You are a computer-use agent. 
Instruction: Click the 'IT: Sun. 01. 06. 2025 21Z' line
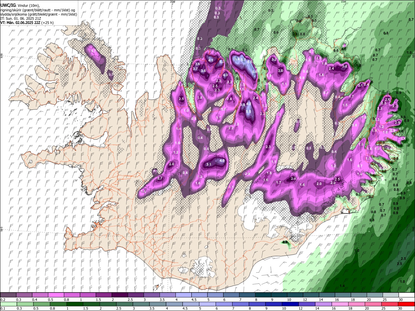click(x=20, y=18)
